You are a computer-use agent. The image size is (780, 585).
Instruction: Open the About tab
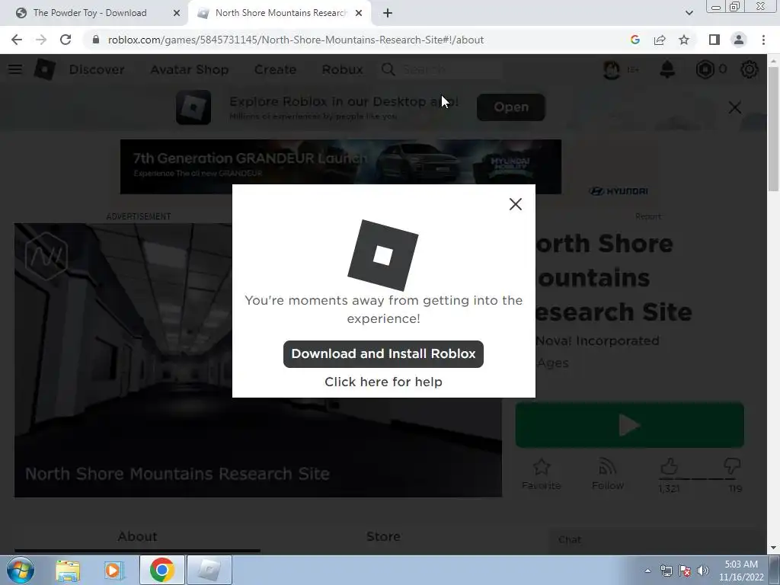137,536
